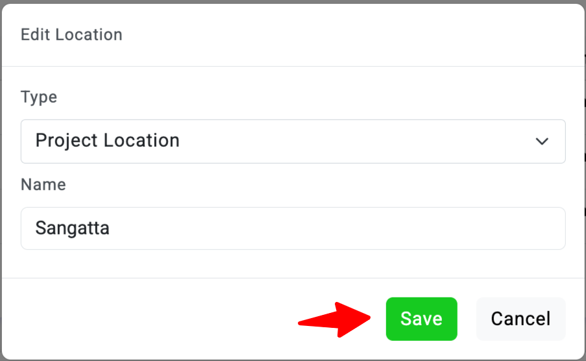Click the Edit Location dialog title

[x=71, y=34]
